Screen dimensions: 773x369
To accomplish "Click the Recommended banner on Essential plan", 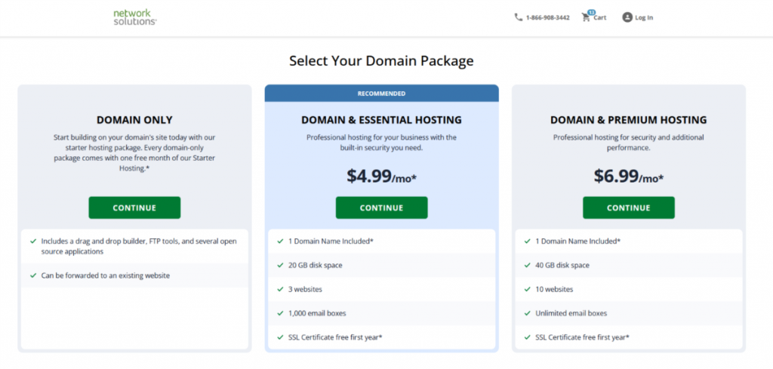I will tap(381, 94).
